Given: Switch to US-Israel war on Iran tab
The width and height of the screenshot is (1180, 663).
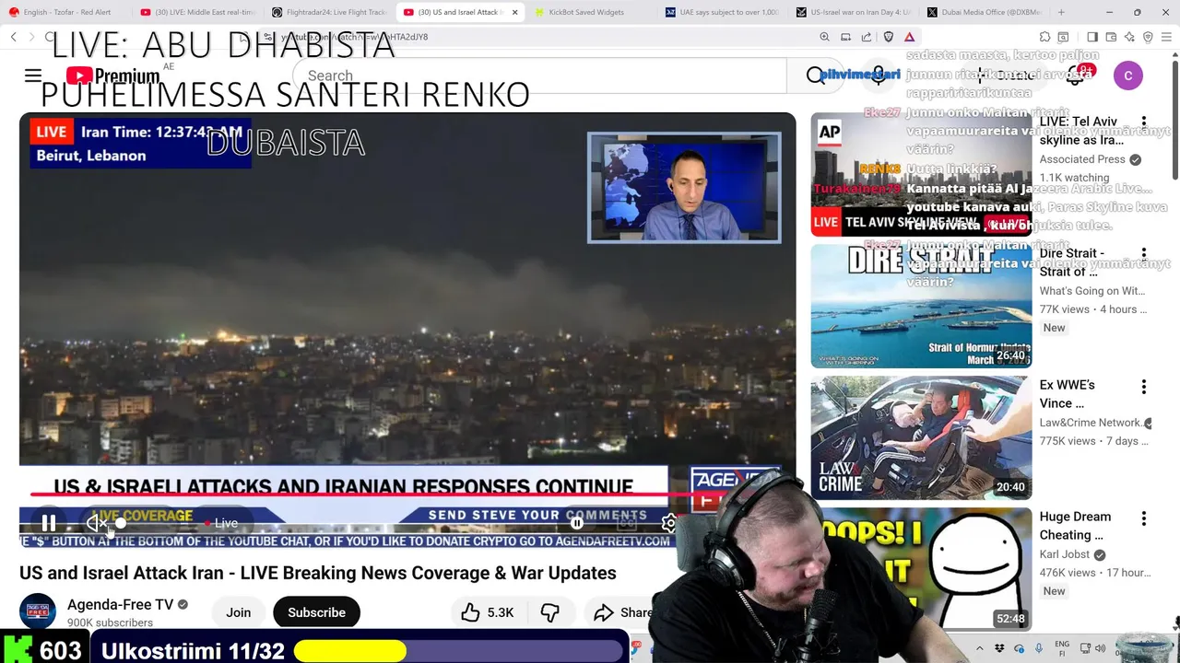Looking at the screenshot, I should click(855, 12).
